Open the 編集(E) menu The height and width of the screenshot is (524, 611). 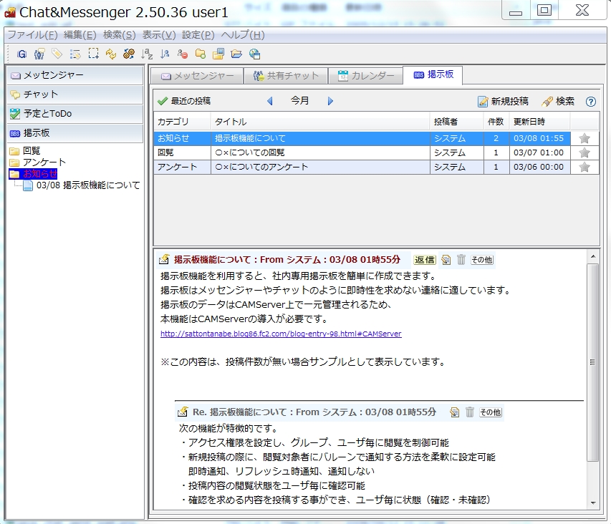[80, 35]
